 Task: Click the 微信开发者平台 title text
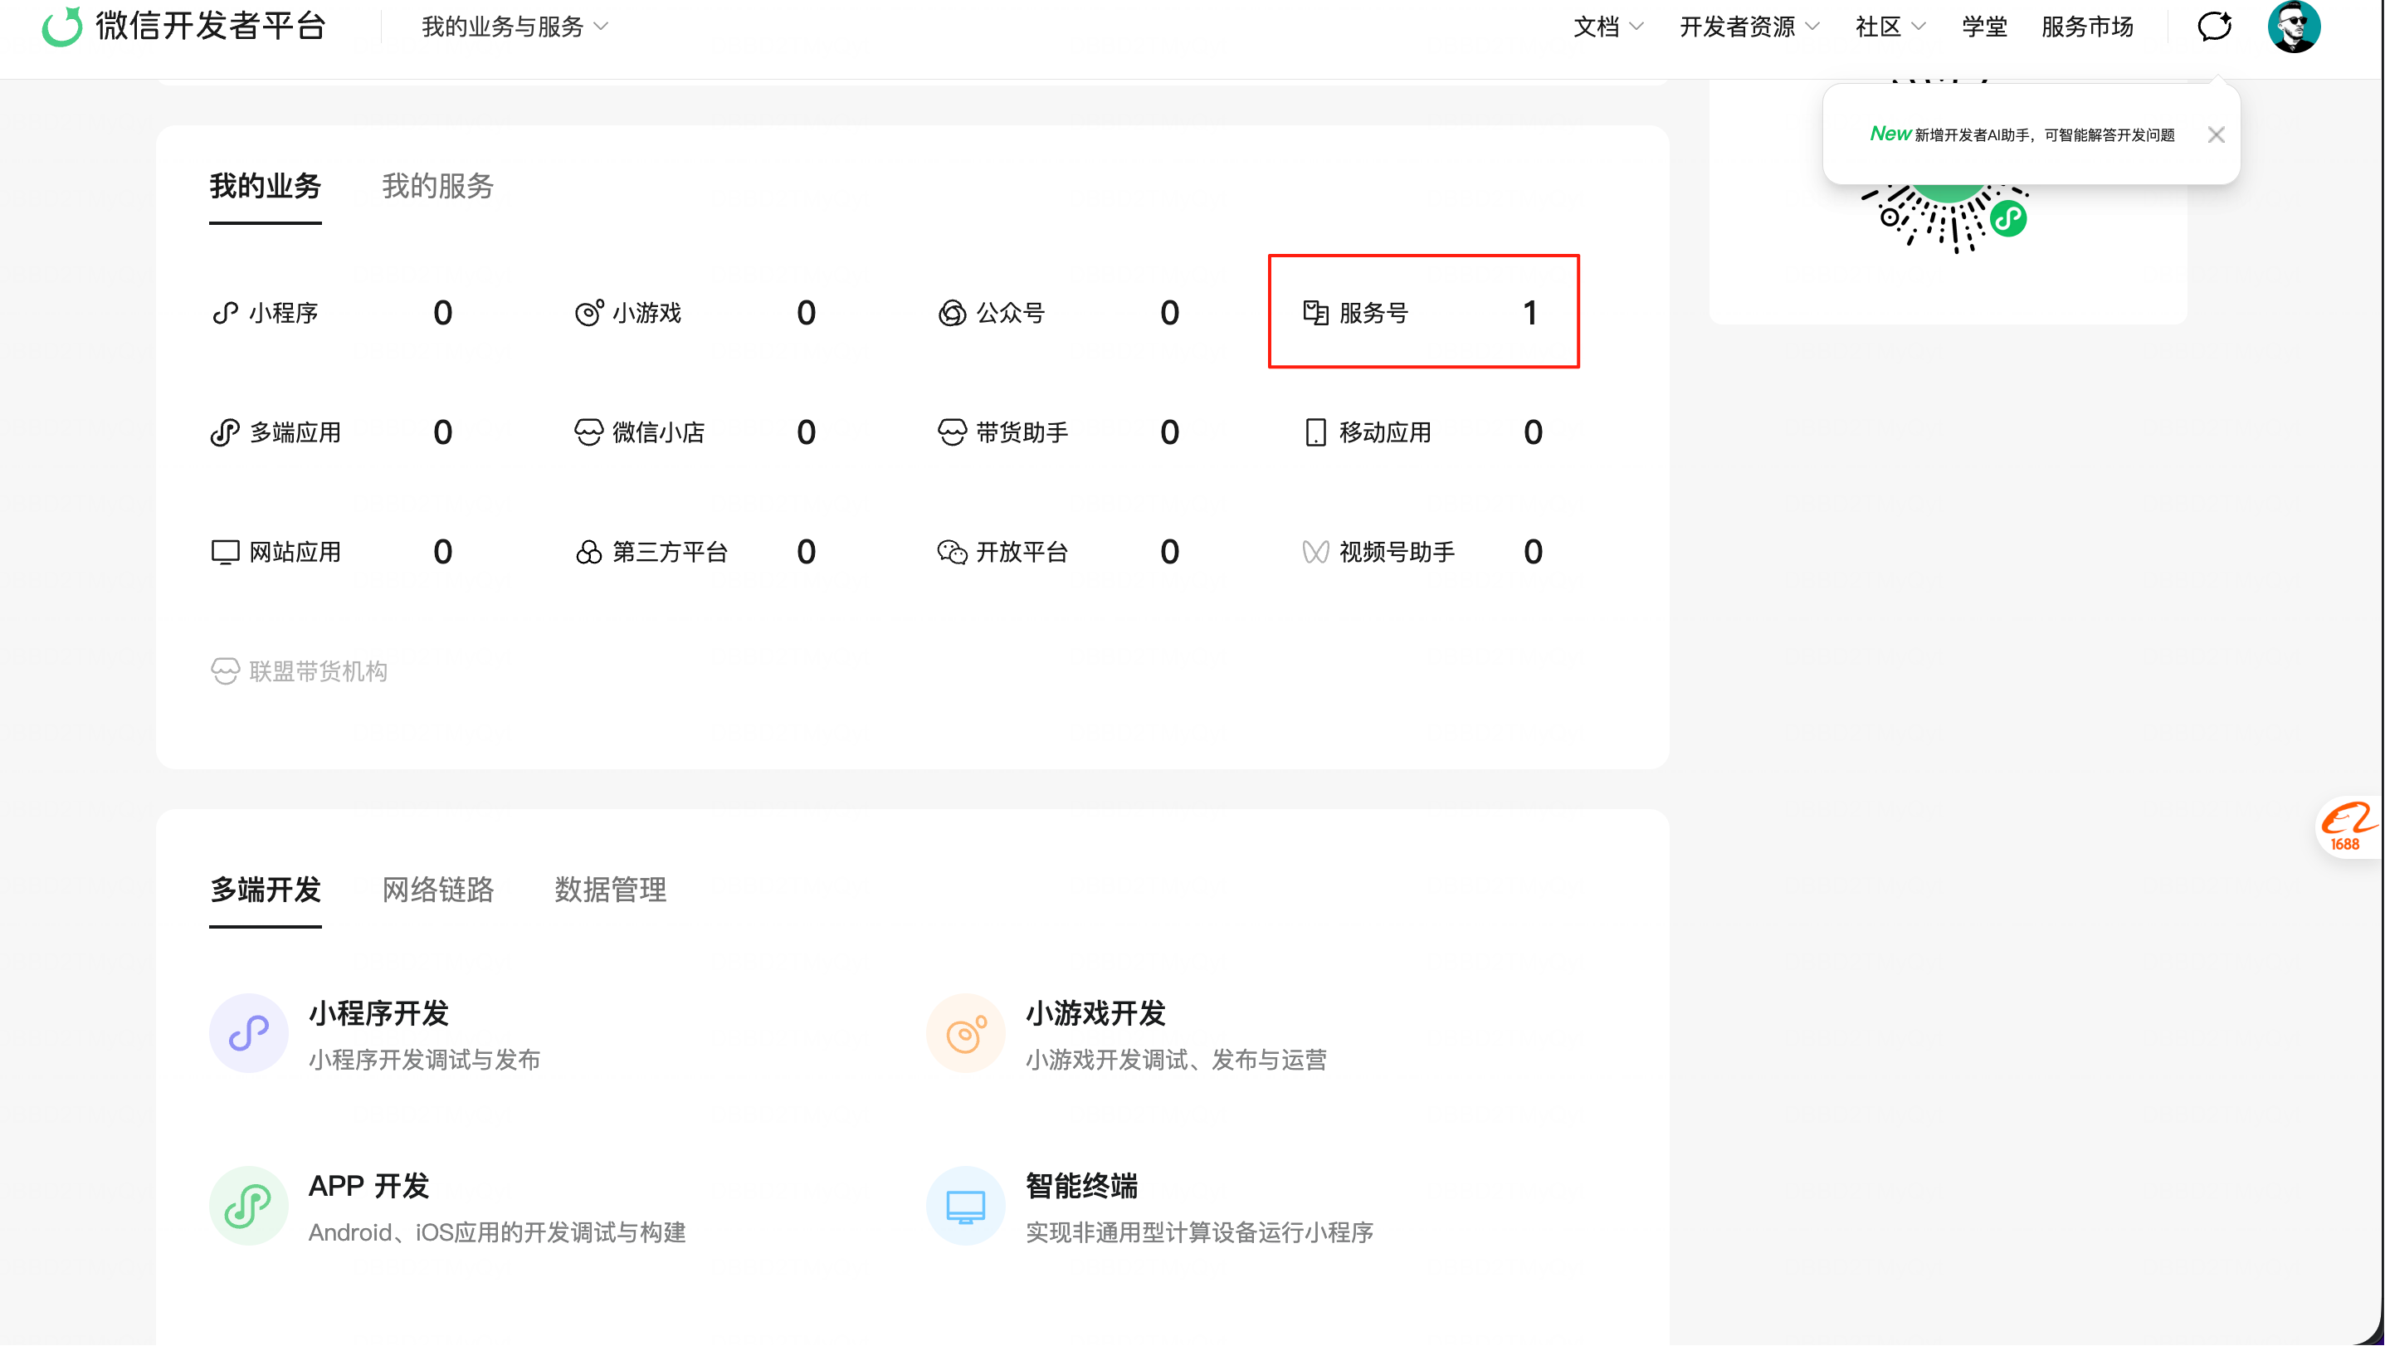click(x=210, y=26)
